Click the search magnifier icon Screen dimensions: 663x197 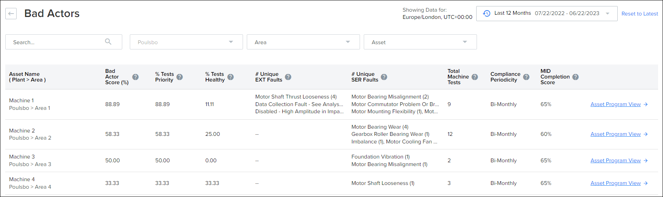point(108,42)
